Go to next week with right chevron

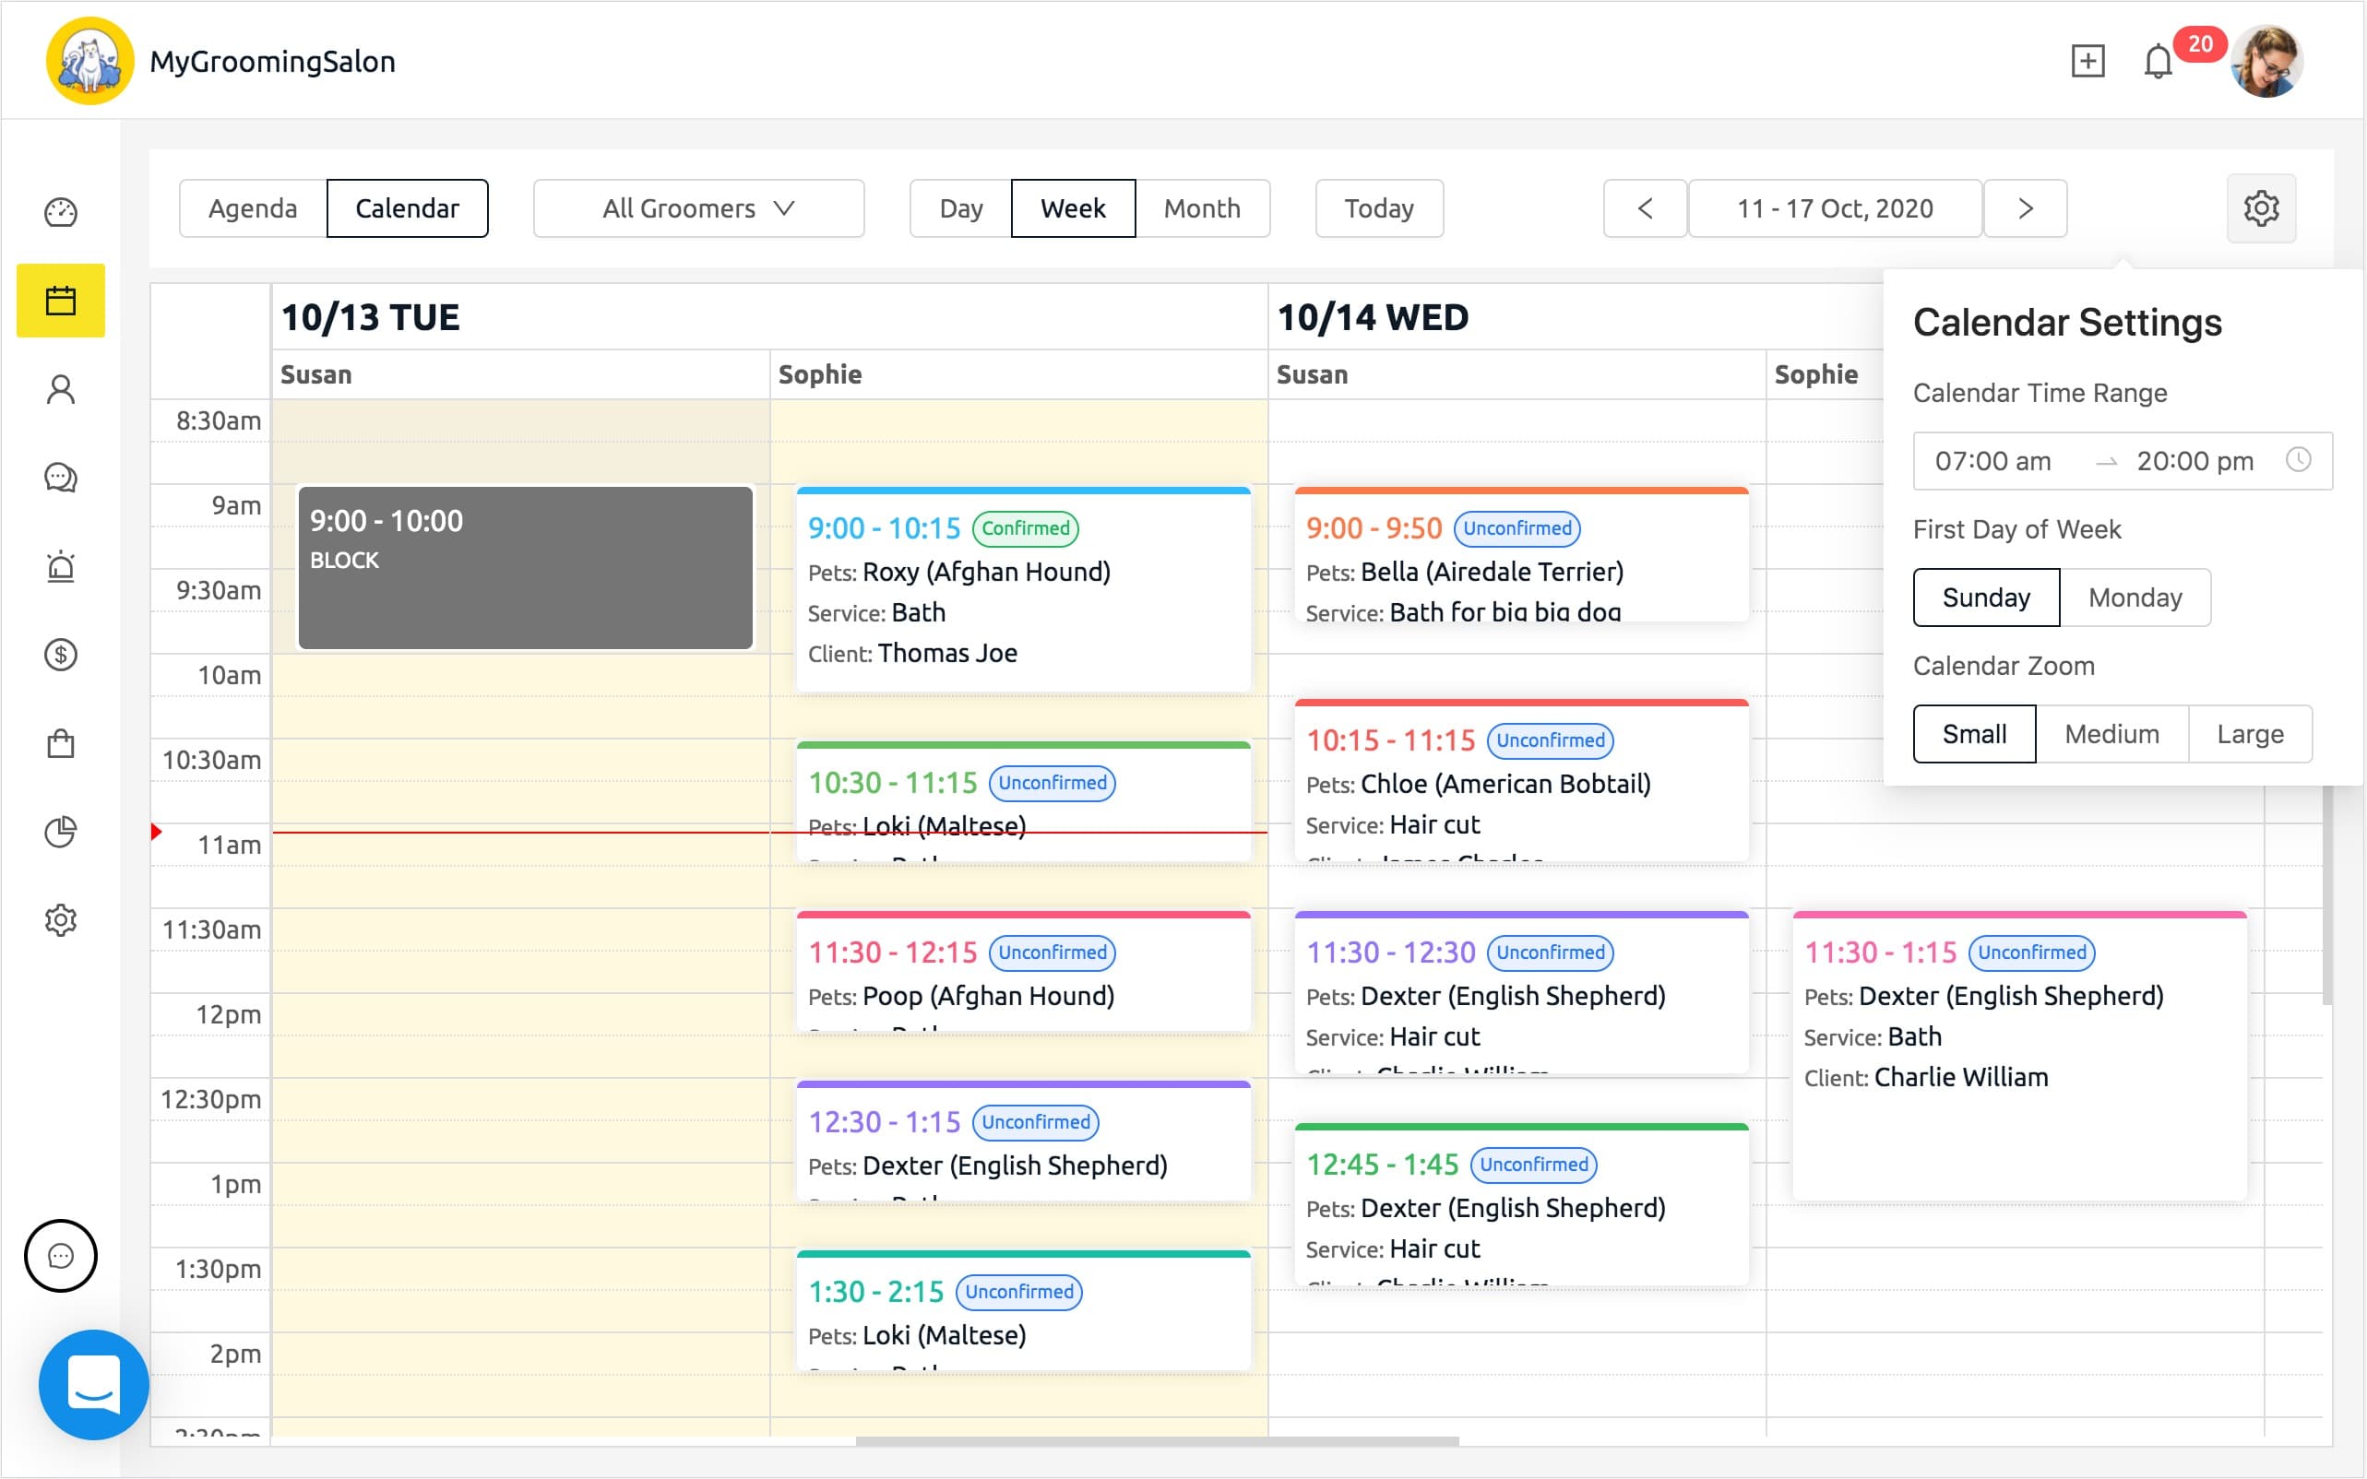(x=2025, y=208)
